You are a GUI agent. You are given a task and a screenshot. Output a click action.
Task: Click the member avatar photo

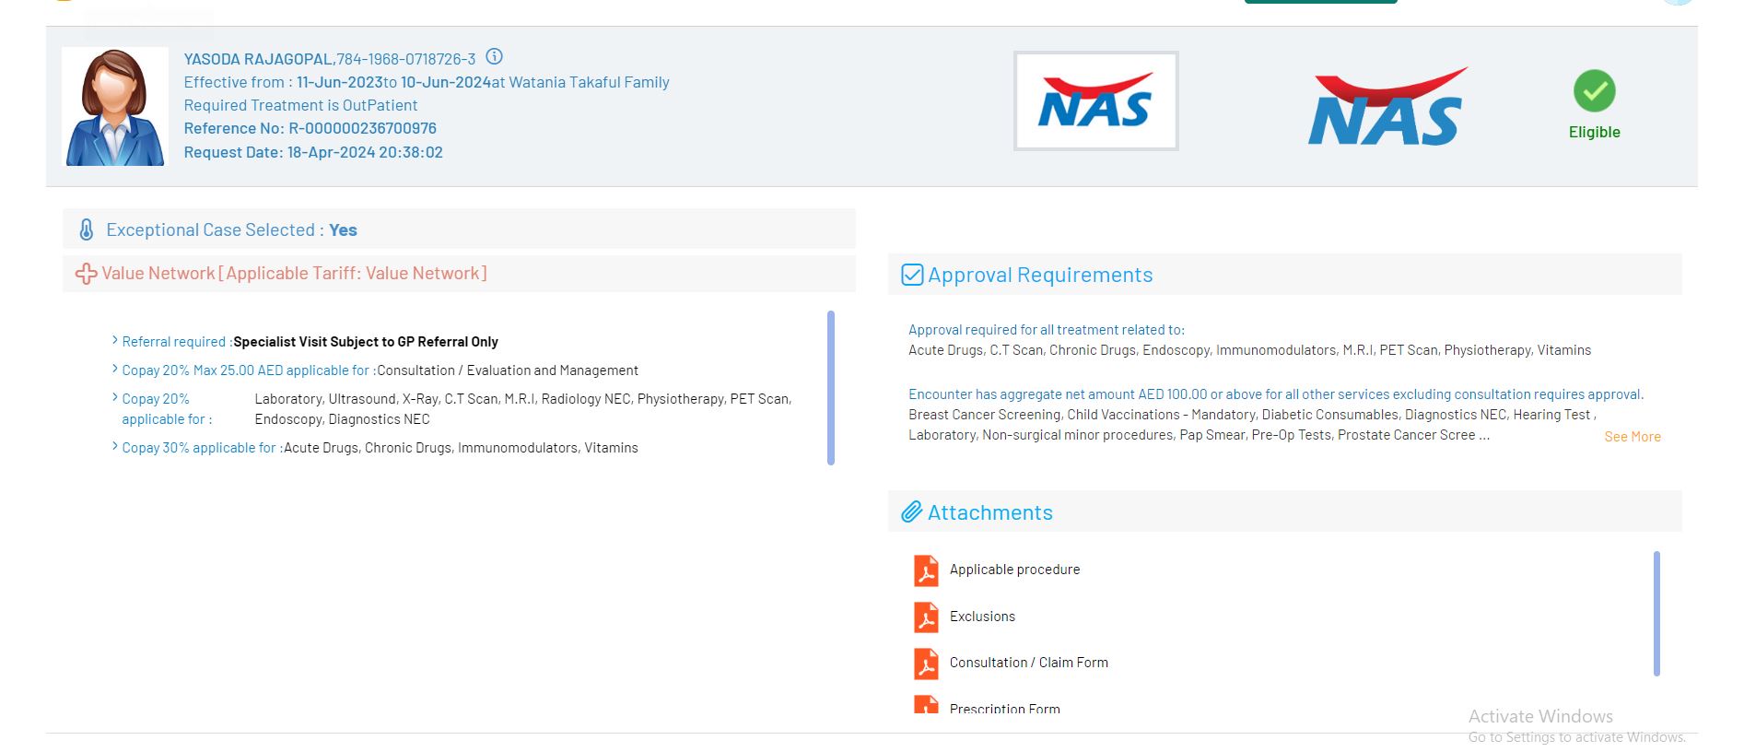click(114, 107)
